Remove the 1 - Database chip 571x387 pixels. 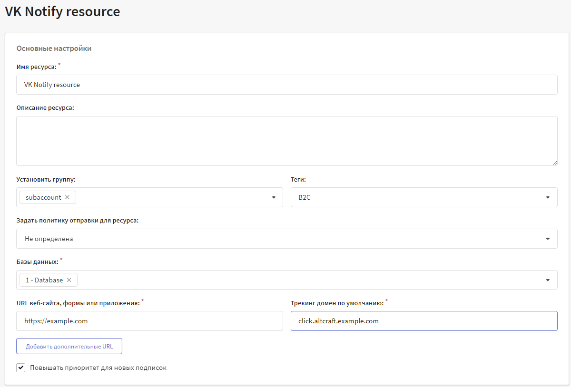pyautogui.click(x=69, y=280)
